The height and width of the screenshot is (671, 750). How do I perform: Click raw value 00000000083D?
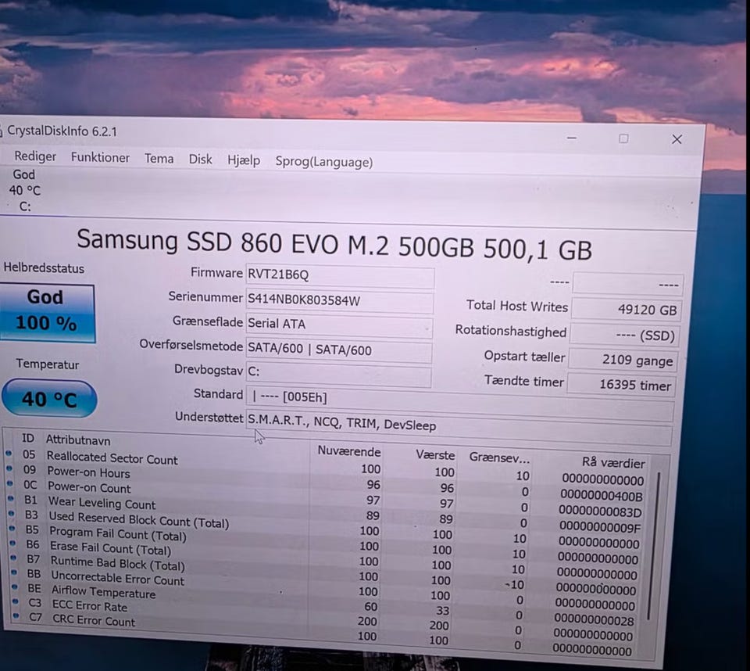click(x=600, y=511)
